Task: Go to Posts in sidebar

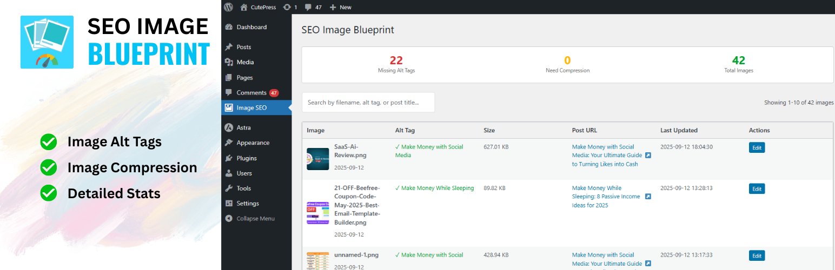Action: point(244,47)
